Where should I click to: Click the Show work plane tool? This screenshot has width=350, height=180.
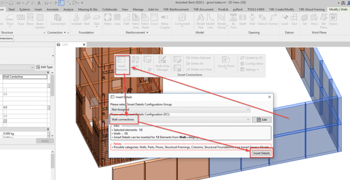click(x=314, y=20)
